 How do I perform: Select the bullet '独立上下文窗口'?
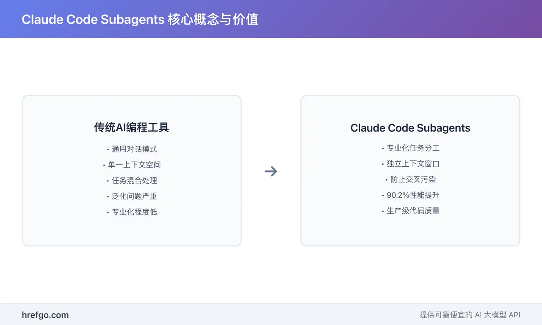410,164
